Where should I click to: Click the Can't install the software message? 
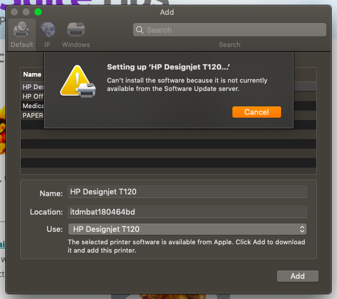[x=187, y=84]
